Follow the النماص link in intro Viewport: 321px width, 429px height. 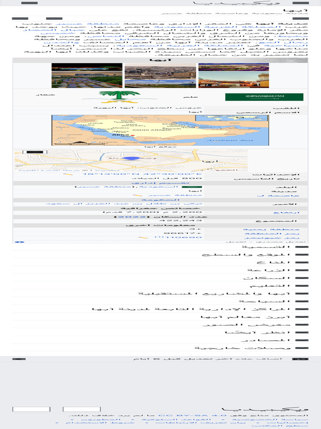pos(107,36)
